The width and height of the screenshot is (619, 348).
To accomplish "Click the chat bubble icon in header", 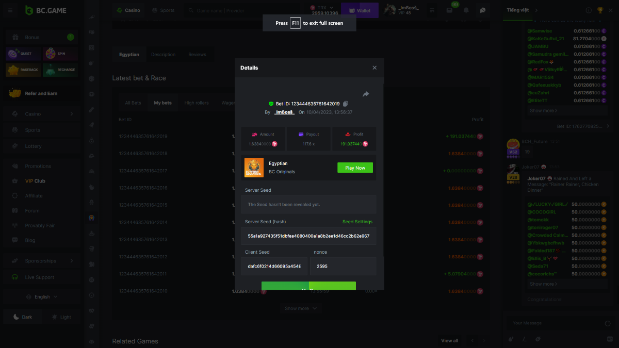I will tap(482, 10).
